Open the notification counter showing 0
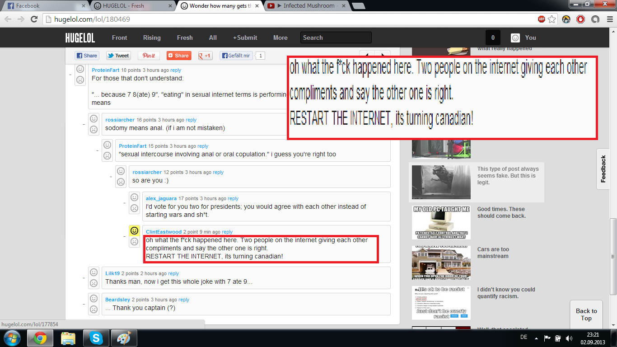This screenshot has height=347, width=617. tap(493, 38)
